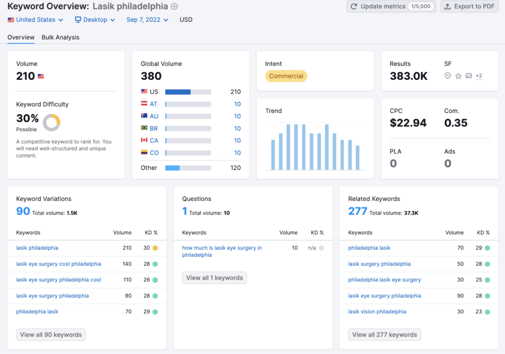Image resolution: width=505 pixels, height=354 pixels.
Task: Switch to the Bulk Analysis tab
Action: (60, 37)
